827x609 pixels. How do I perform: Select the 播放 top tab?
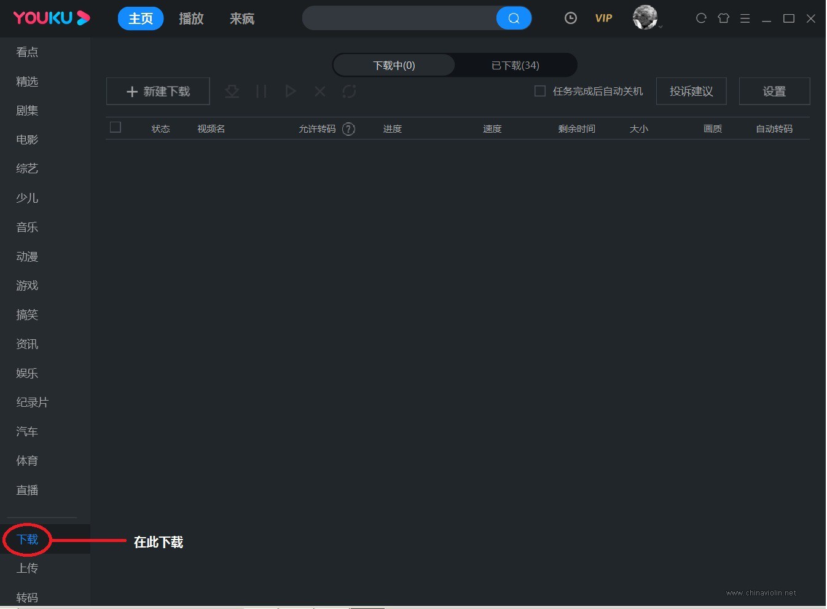tap(191, 18)
